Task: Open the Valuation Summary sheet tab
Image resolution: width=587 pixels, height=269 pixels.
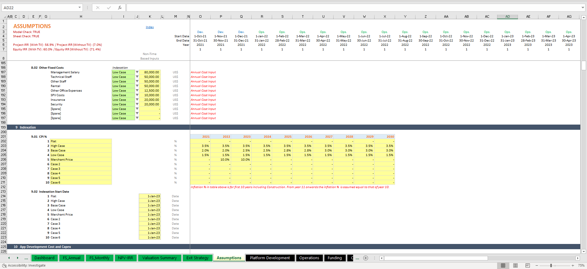Action: [160, 258]
